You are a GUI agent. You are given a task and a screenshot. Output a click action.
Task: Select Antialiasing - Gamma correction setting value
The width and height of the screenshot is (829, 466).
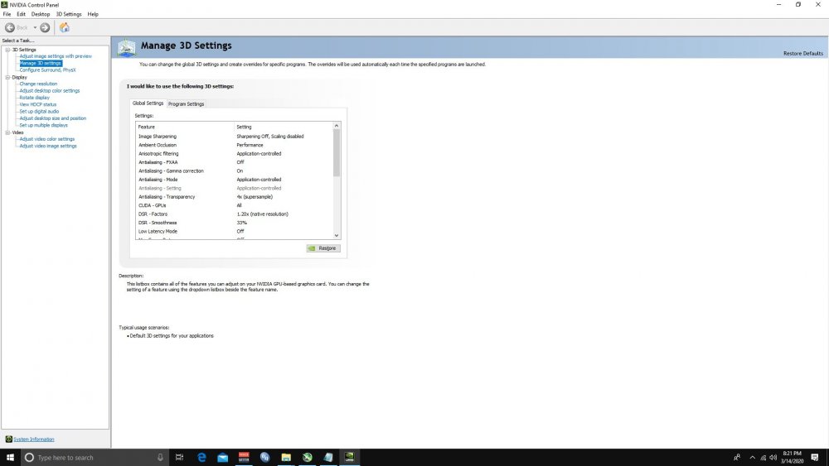click(x=240, y=171)
